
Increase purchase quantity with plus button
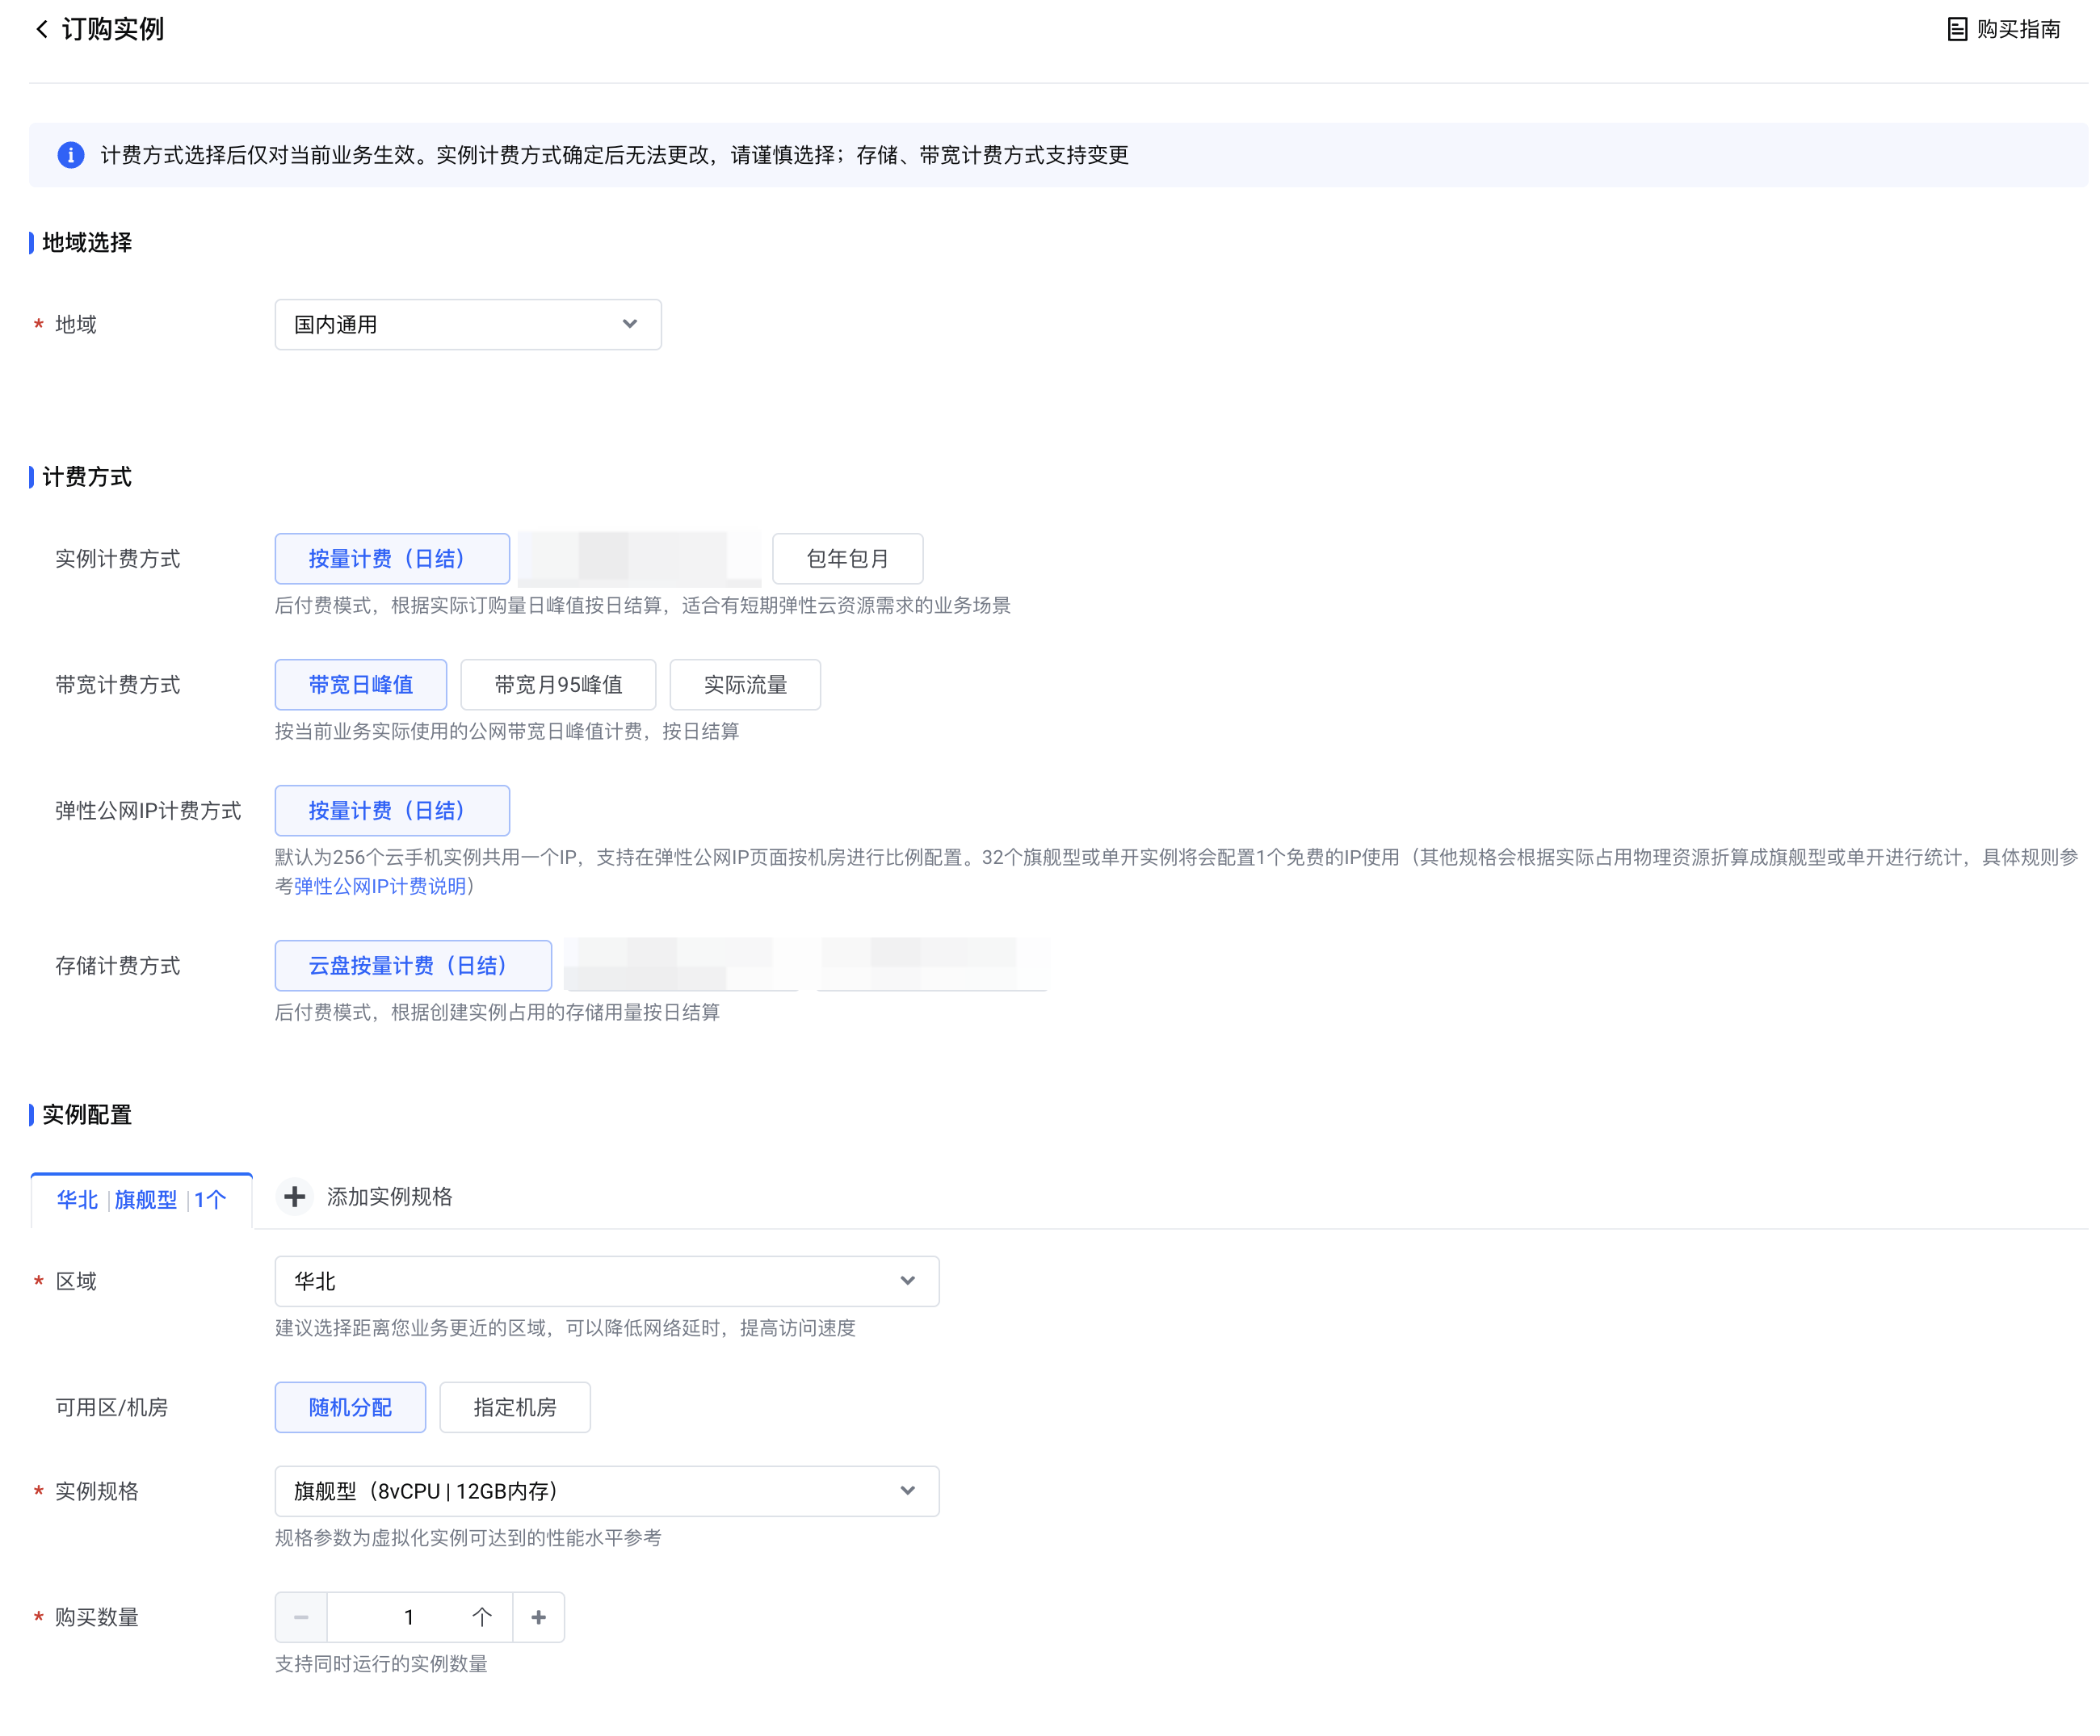(538, 1616)
